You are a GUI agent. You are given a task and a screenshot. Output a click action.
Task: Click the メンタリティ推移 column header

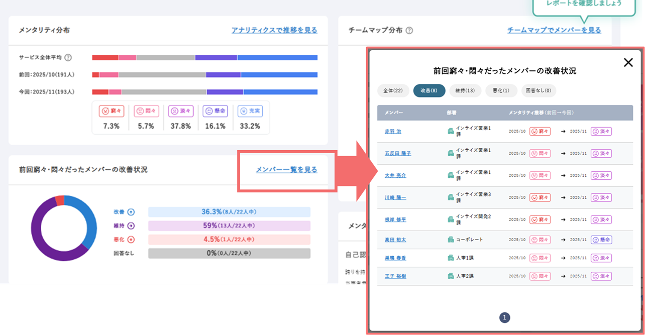pos(541,113)
